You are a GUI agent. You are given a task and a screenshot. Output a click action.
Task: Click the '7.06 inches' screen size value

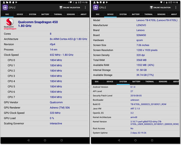[143, 45]
